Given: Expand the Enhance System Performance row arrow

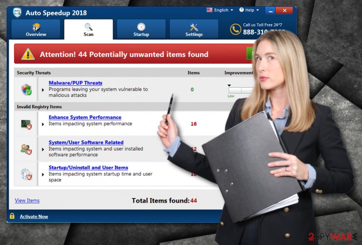Looking at the screenshot, I should click(x=43, y=124).
